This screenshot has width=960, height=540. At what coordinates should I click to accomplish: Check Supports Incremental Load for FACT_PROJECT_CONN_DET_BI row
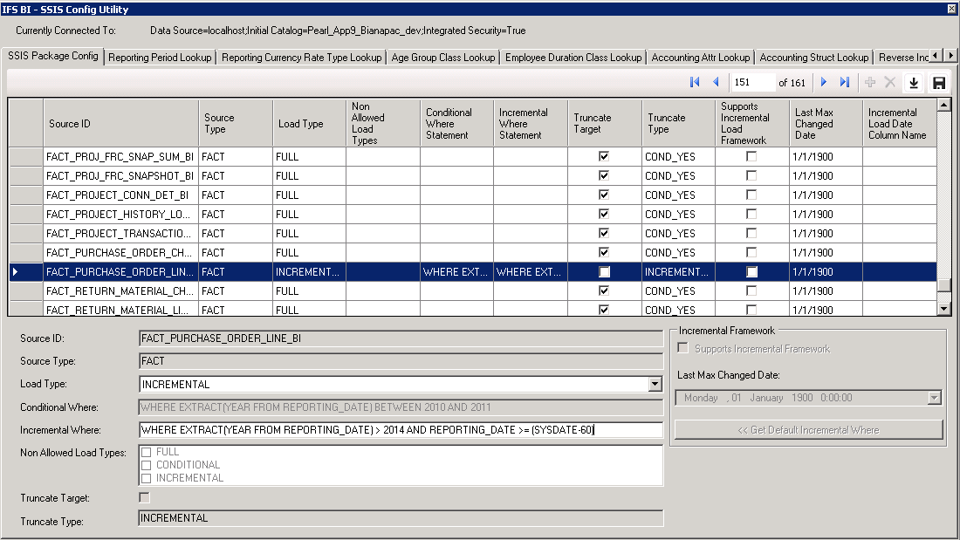[x=751, y=195]
